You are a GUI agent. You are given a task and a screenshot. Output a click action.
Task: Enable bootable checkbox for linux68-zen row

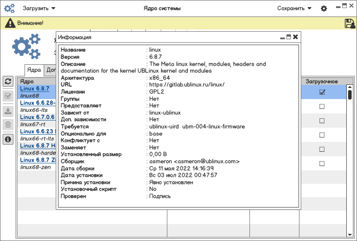322,164
